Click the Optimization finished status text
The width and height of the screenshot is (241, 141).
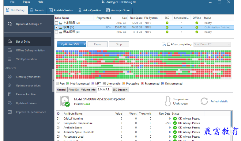[217, 27]
